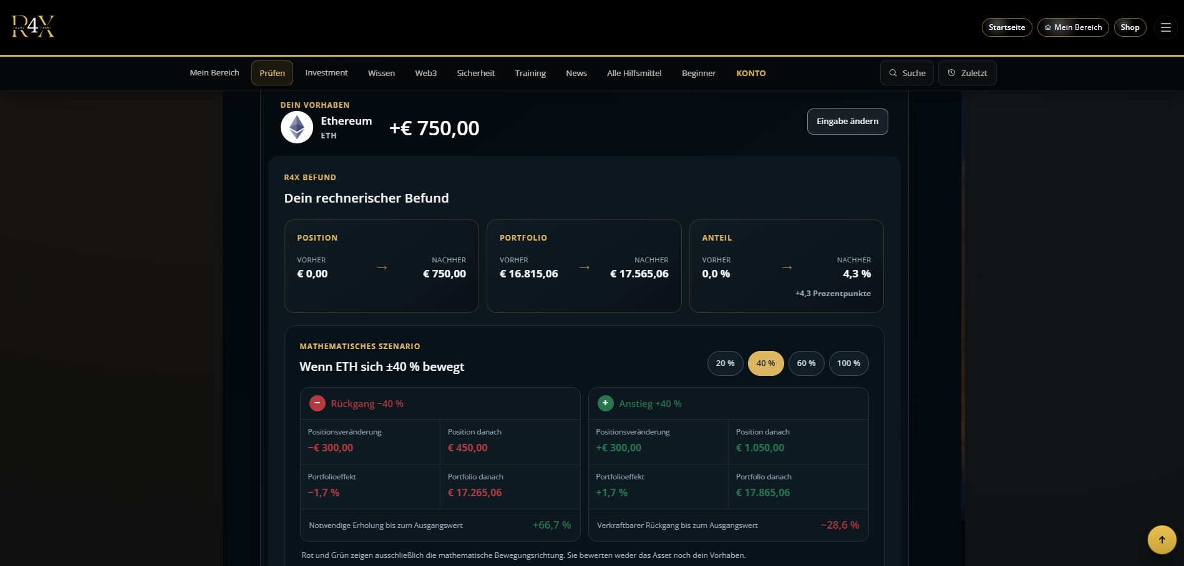Switch to the Prüfen tab
Viewport: 1184px width, 566px height.
pos(272,73)
